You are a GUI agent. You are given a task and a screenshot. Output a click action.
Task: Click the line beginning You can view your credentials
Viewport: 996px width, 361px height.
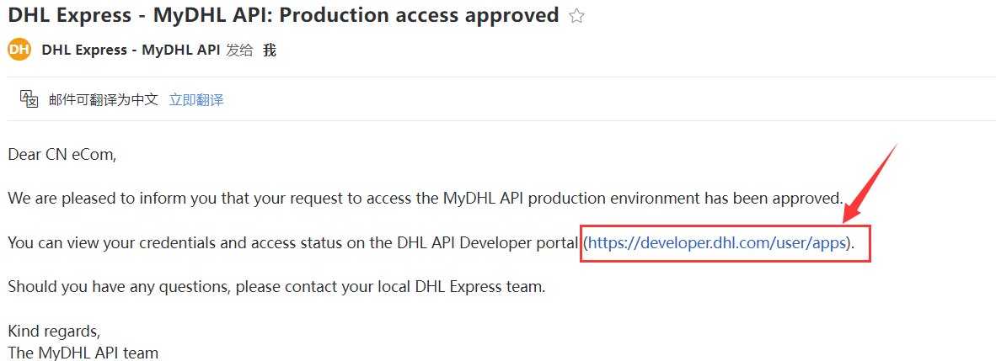coord(431,242)
